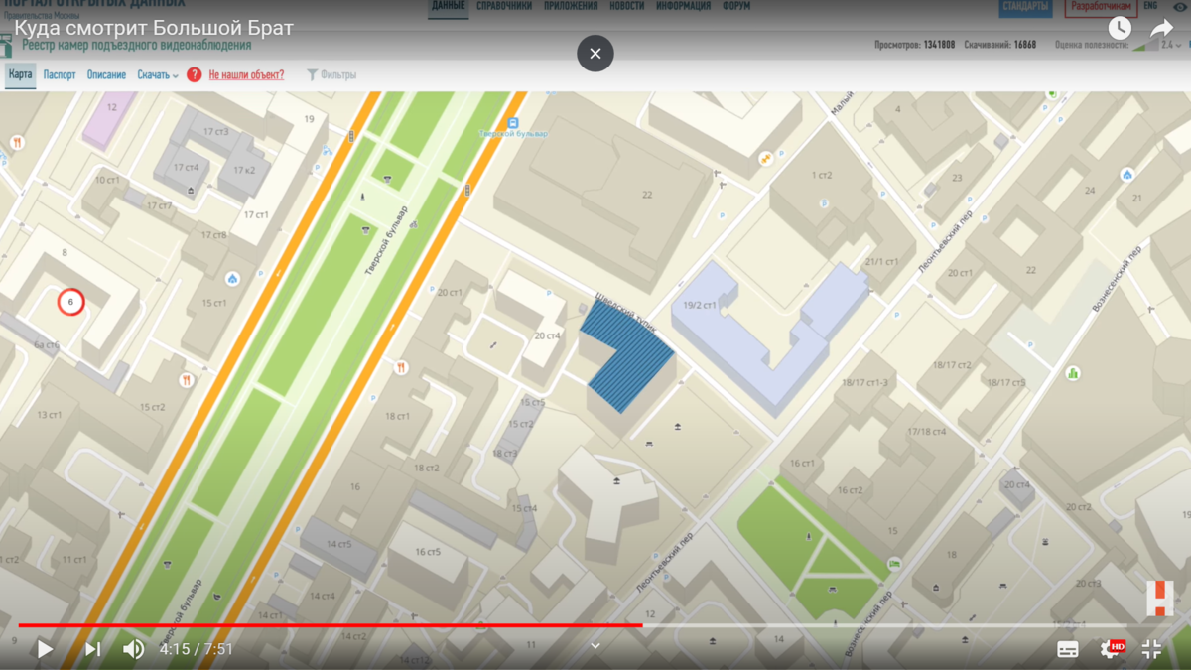This screenshot has height=670, width=1191.
Task: Click building label 16 ст5
Action: tap(428, 552)
